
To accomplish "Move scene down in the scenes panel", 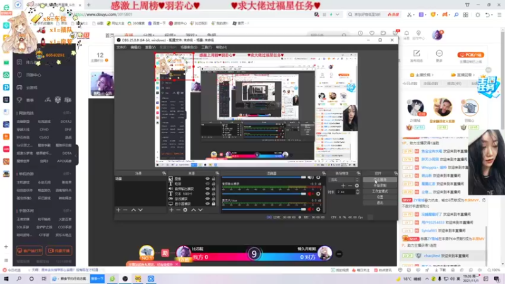I will pyautogui.click(x=140, y=210).
